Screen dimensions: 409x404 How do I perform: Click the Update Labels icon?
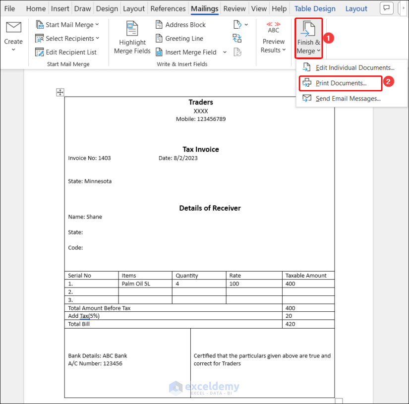237,52
